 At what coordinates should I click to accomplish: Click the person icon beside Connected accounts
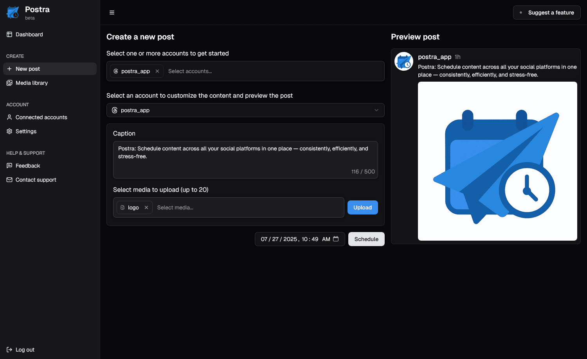pyautogui.click(x=9, y=117)
